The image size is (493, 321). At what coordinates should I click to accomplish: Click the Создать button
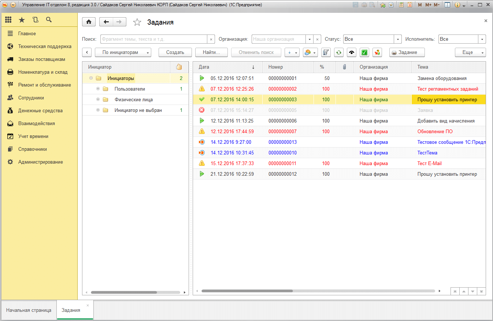tap(175, 52)
